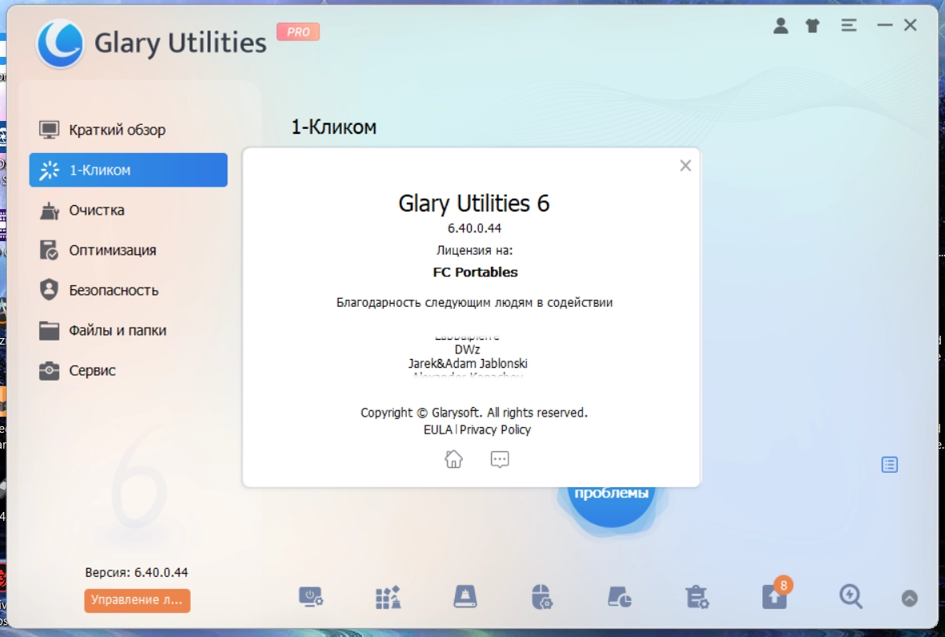
Task: Open Software Update icon with badge 8
Action: (774, 596)
